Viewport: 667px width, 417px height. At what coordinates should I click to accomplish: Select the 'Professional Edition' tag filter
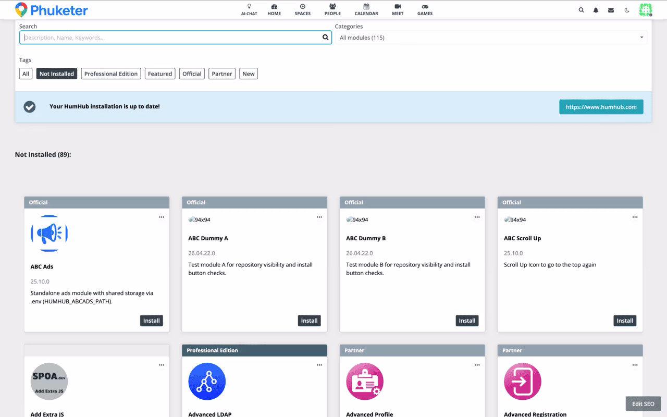(x=111, y=74)
